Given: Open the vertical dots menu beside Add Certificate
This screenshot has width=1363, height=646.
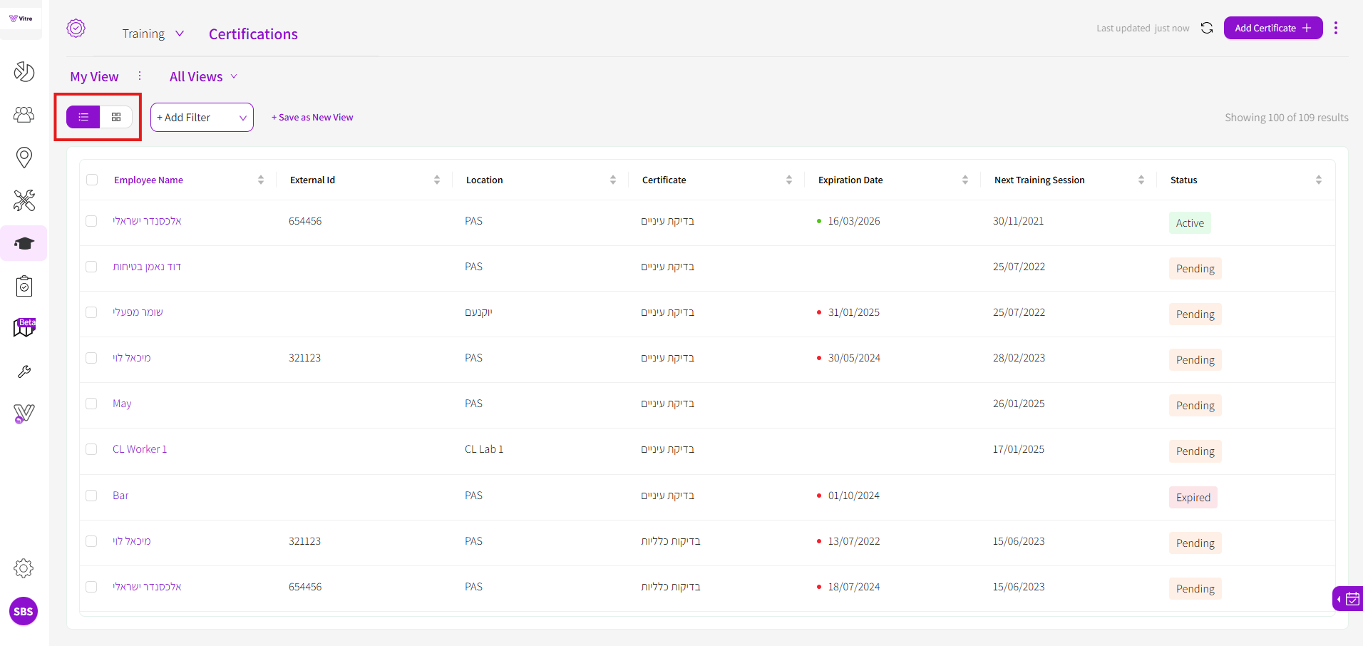Looking at the screenshot, I should [1336, 28].
